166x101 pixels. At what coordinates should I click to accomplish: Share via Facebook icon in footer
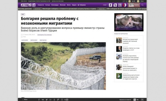pyautogui.click(x=39, y=100)
